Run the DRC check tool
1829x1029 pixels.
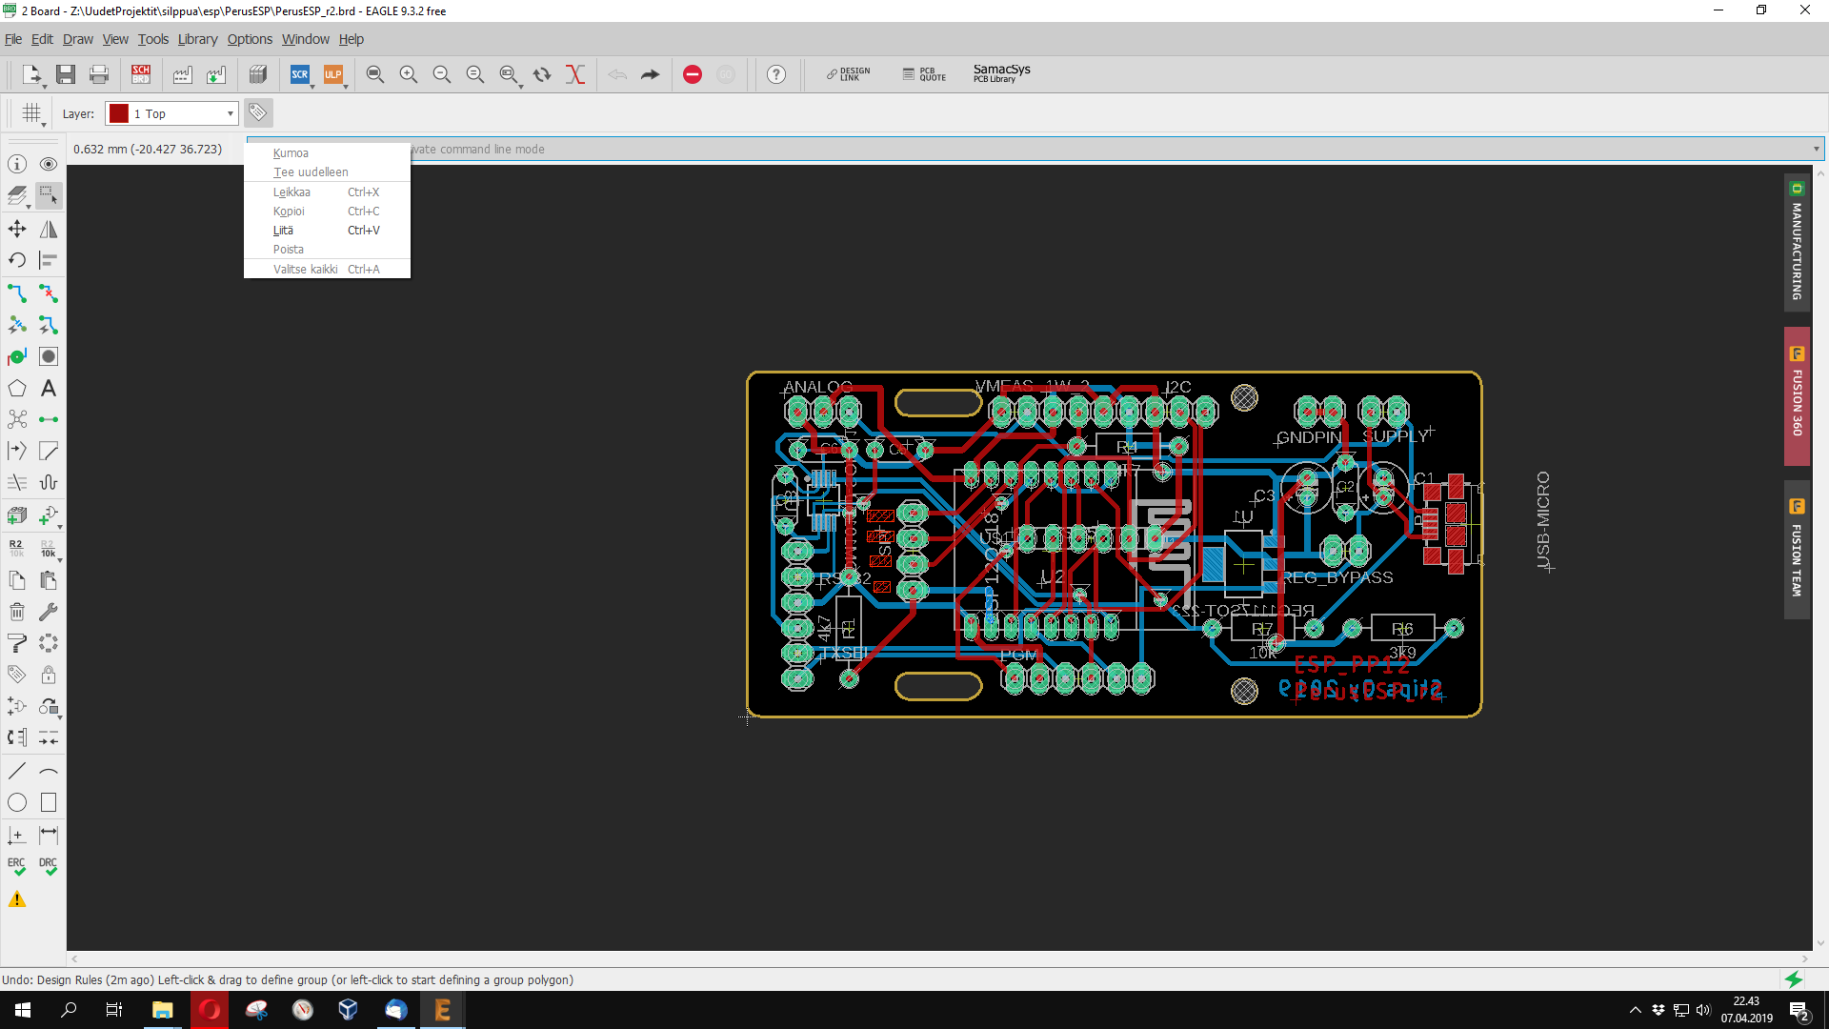(x=49, y=866)
